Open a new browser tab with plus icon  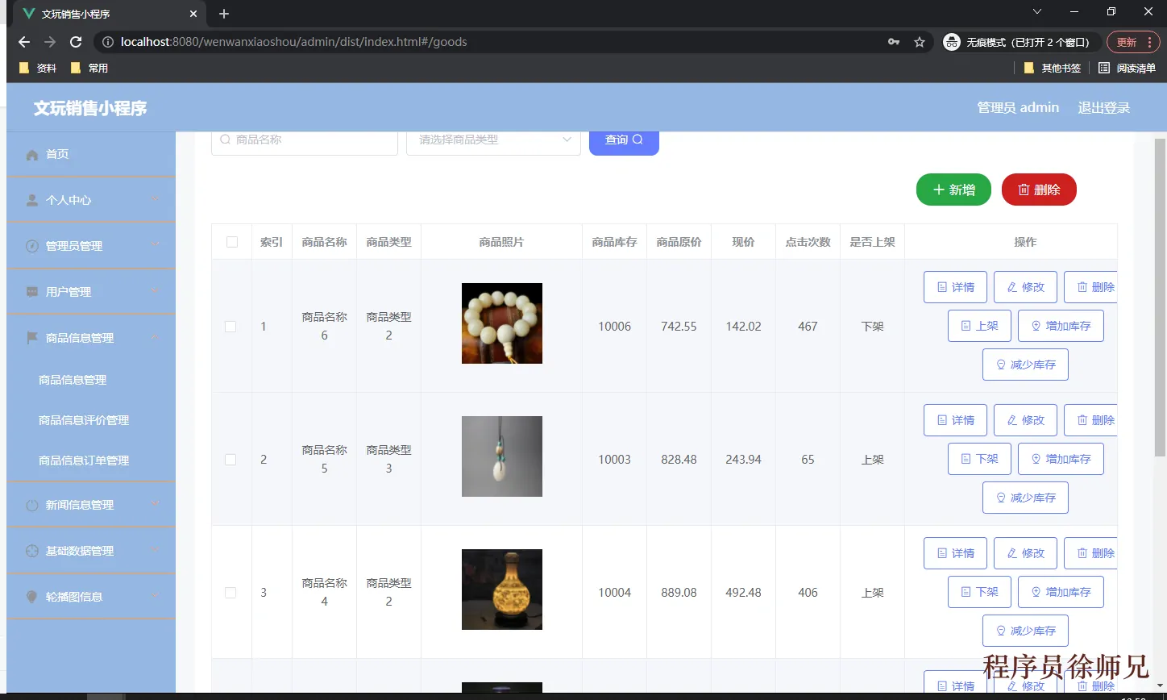pos(224,14)
